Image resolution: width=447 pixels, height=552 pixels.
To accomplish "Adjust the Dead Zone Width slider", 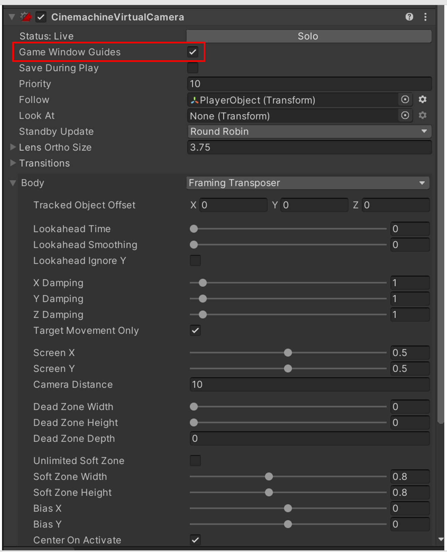I will point(288,407).
